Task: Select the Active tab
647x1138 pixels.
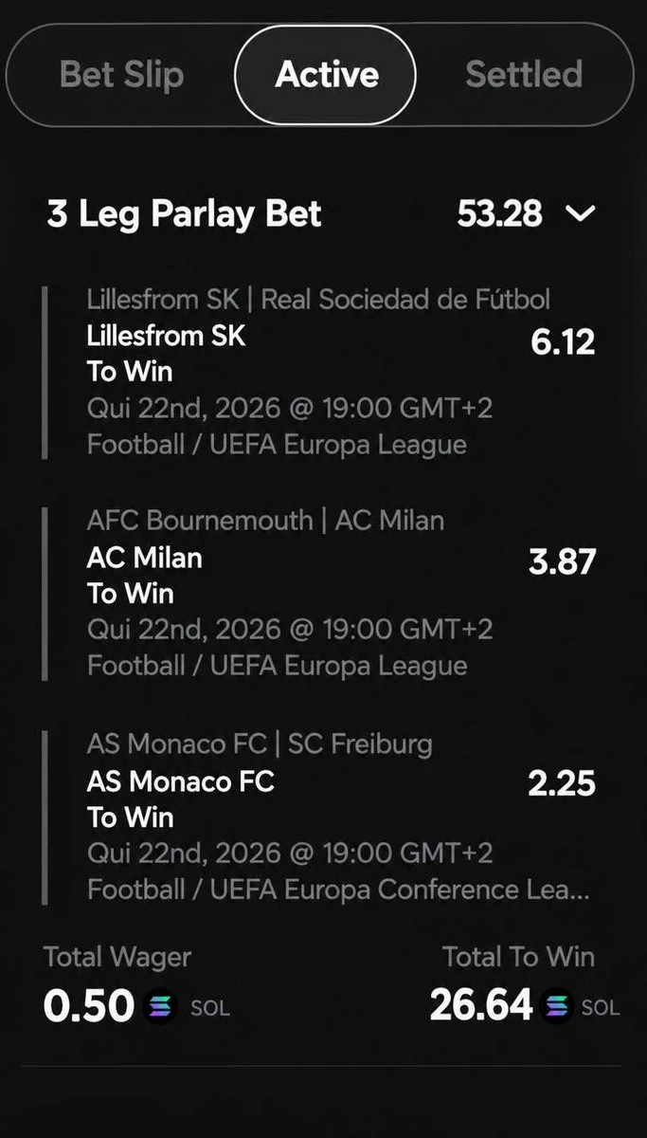Action: [325, 75]
